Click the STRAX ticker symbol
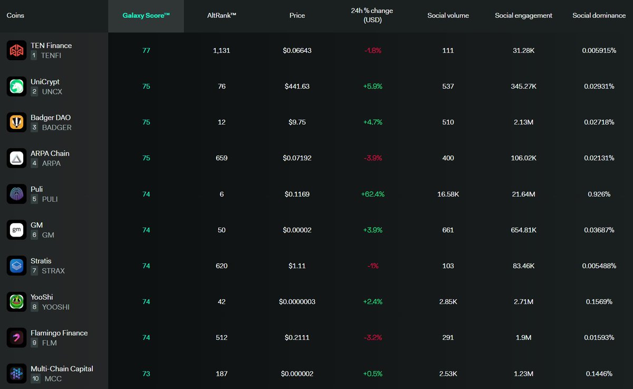The image size is (633, 389). click(x=53, y=271)
